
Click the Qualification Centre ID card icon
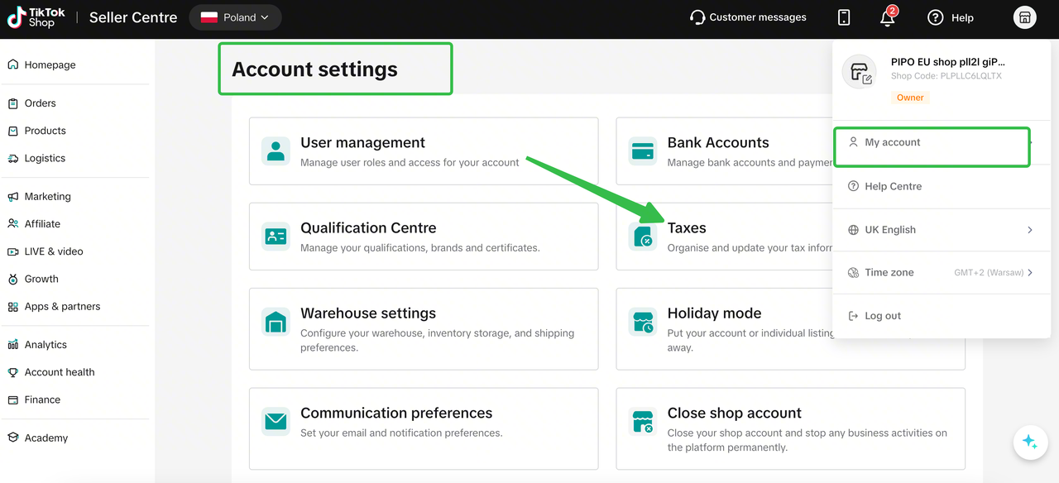276,237
